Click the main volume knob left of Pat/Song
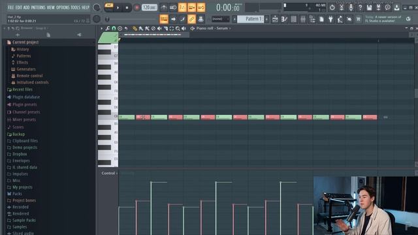Viewport: 418px width, 235px height. [x=97, y=7]
